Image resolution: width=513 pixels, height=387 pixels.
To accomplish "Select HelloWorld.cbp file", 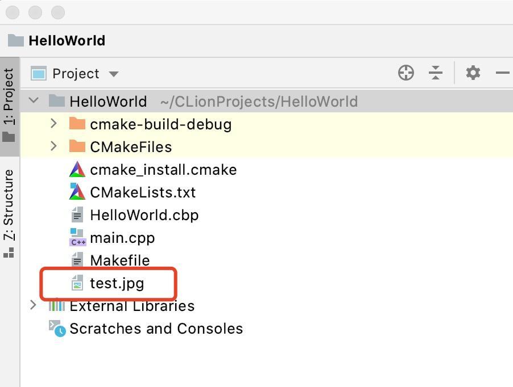I will pyautogui.click(x=144, y=215).
